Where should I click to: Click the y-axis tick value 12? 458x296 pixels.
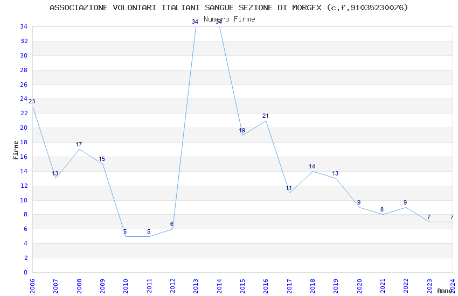(24, 186)
